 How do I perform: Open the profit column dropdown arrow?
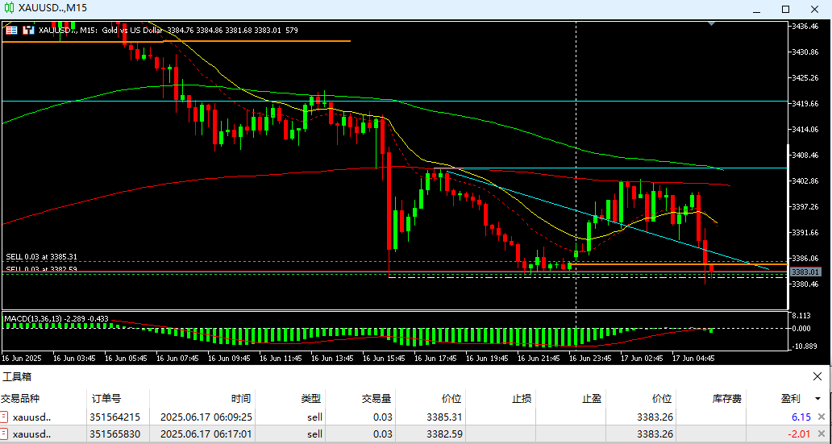coord(818,399)
